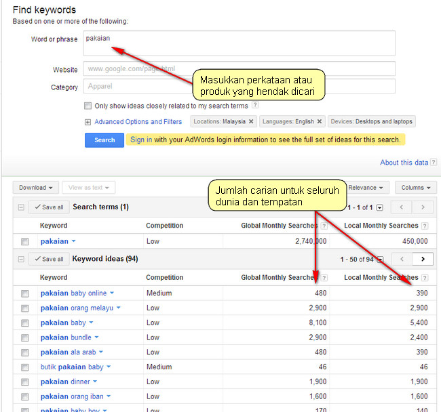Collapse the Search terms section

[21, 207]
